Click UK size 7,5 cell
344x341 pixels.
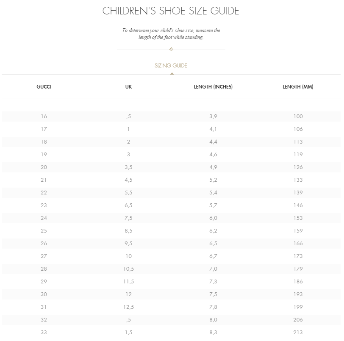128,218
